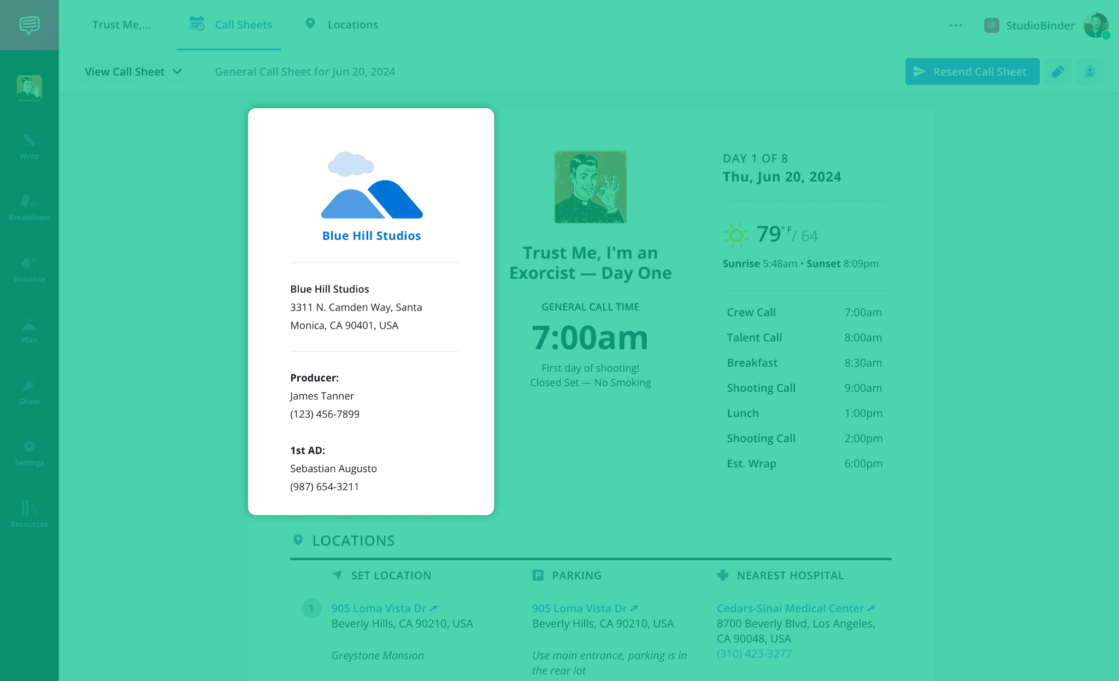Image resolution: width=1119 pixels, height=681 pixels.
Task: Click the pencil edit call sheet icon
Action: point(1058,72)
